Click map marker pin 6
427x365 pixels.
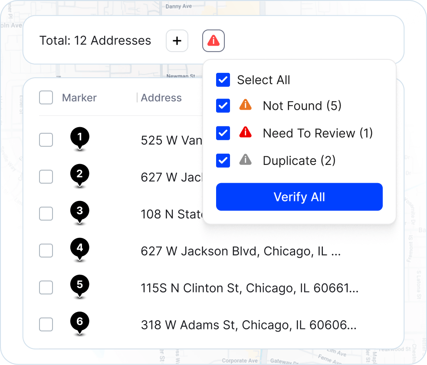pos(79,322)
